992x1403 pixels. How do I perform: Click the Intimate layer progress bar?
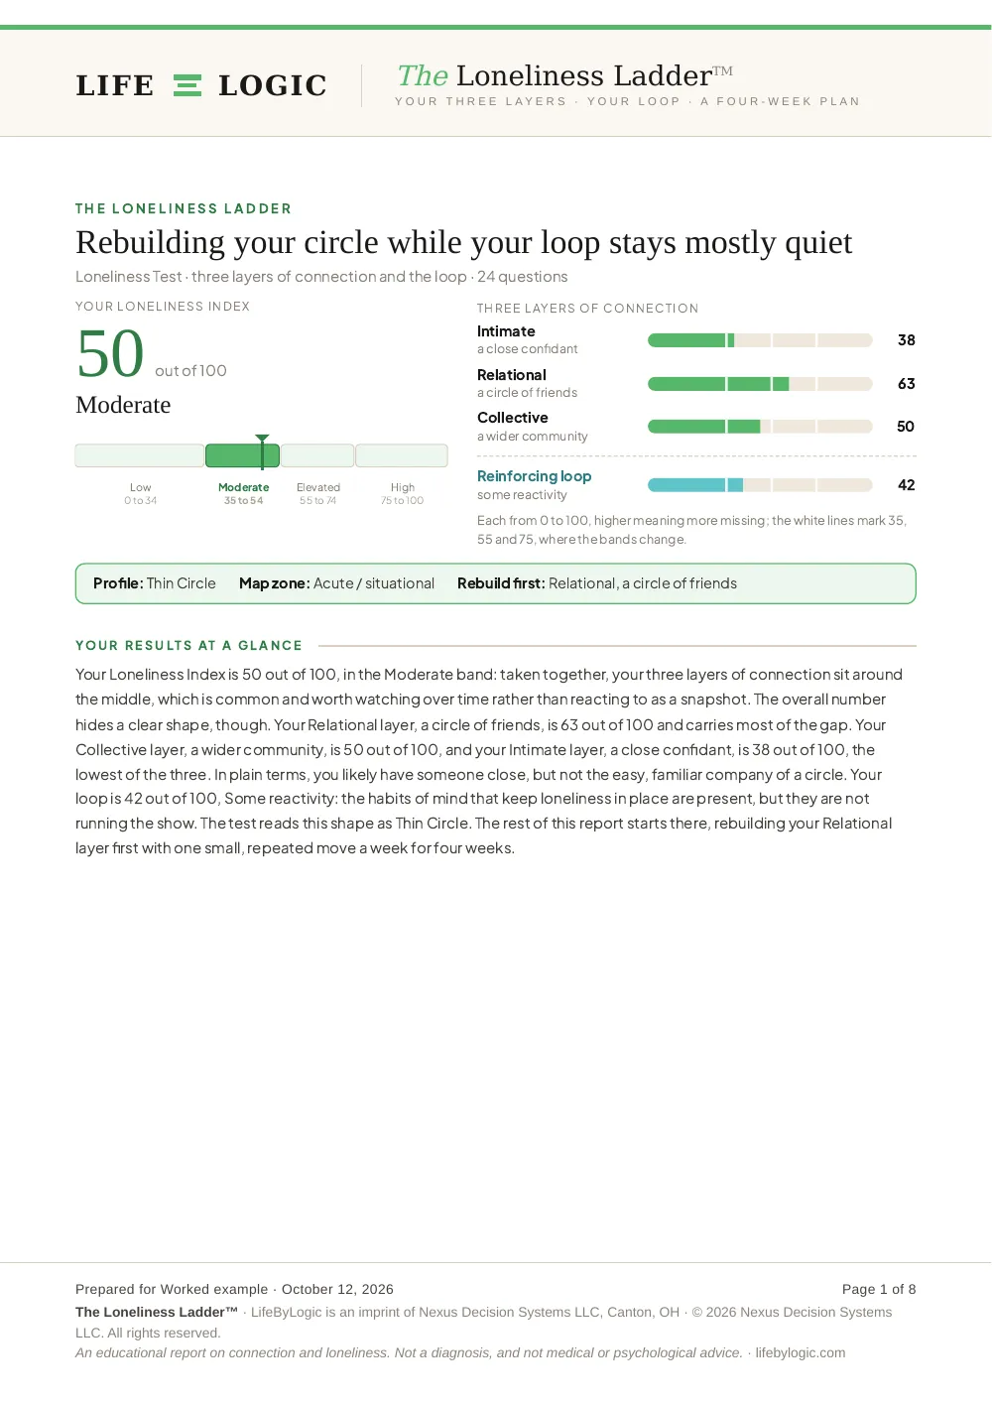pos(760,340)
